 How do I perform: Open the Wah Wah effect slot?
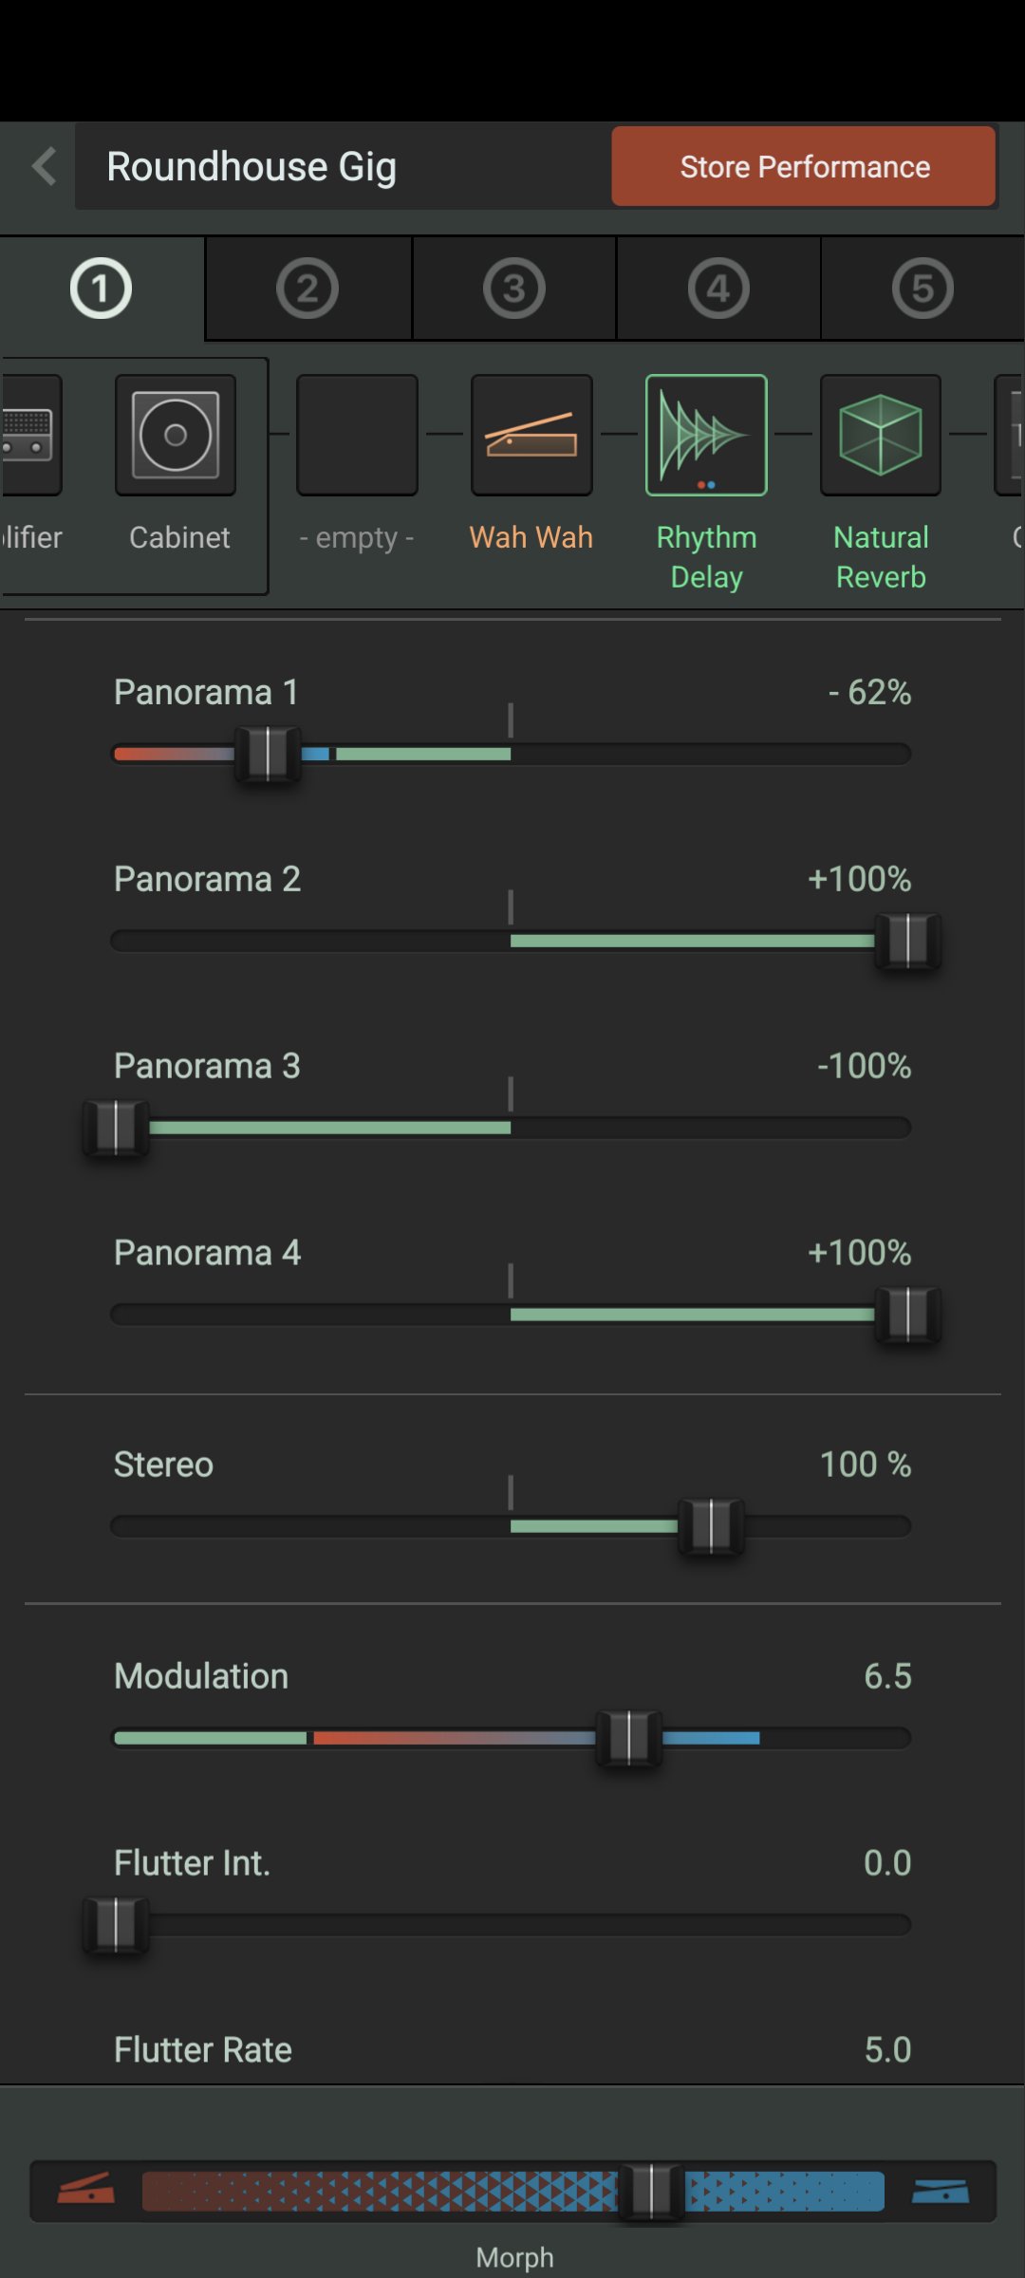tap(531, 436)
